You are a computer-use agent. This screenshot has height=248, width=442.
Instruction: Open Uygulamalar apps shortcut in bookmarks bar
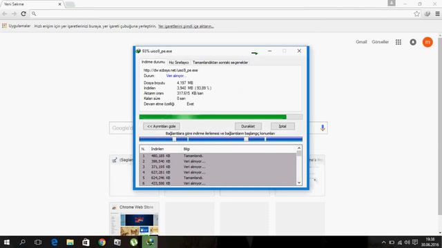[x=16, y=26]
